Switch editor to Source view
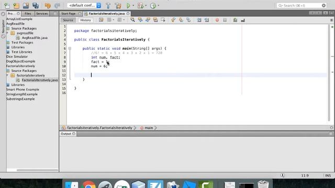The image size is (335, 188). click(68, 20)
